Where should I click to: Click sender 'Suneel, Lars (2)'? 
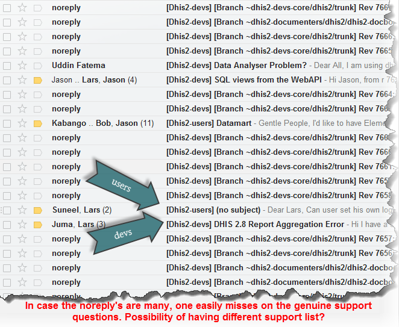pyautogui.click(x=82, y=210)
